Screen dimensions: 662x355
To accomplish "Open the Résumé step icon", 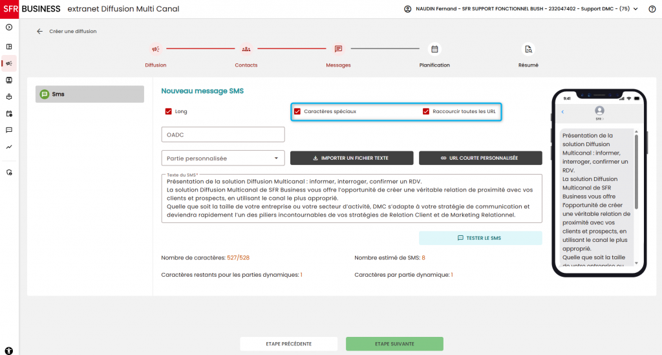I will [528, 49].
